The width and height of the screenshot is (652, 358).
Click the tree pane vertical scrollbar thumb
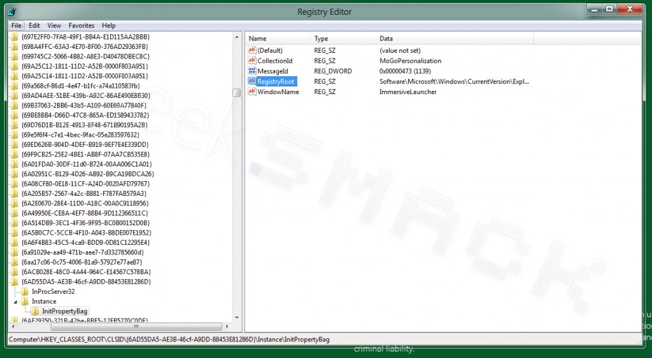click(236, 92)
